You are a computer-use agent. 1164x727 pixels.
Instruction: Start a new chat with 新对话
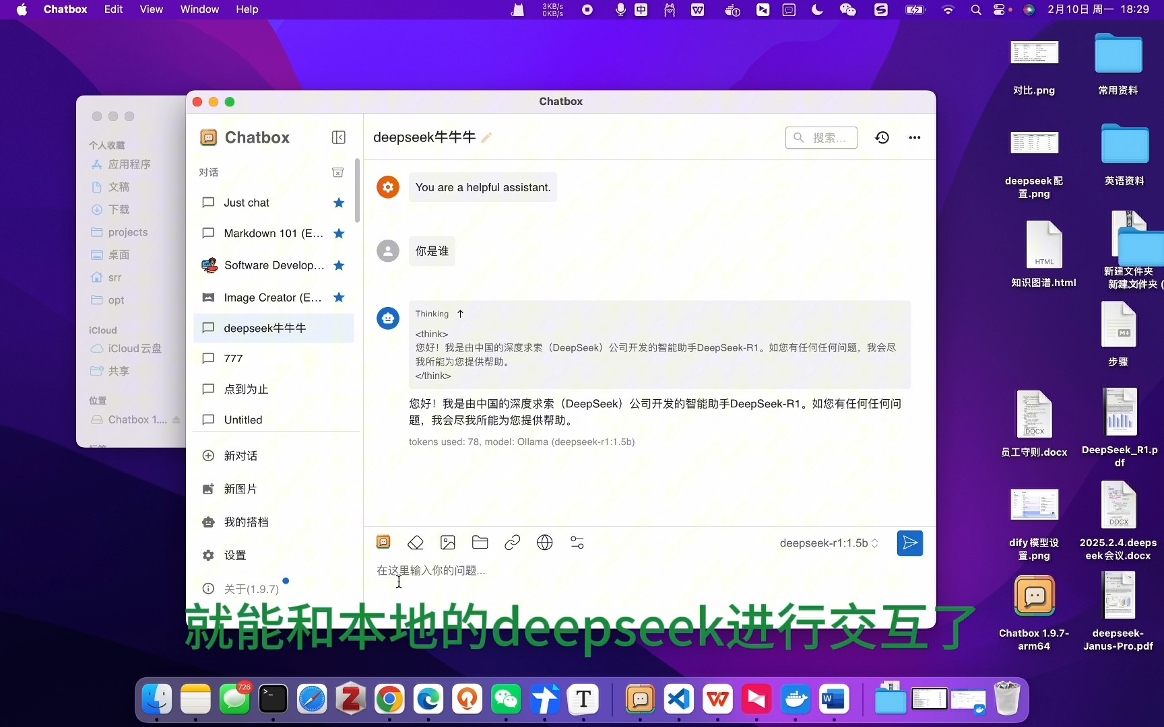(273, 456)
